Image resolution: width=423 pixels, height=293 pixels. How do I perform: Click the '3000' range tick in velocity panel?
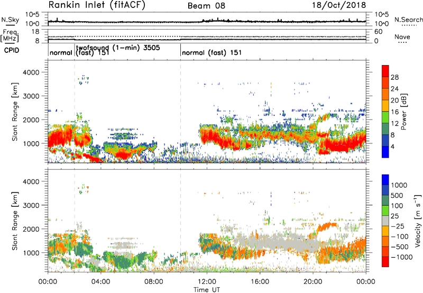tap(31, 205)
